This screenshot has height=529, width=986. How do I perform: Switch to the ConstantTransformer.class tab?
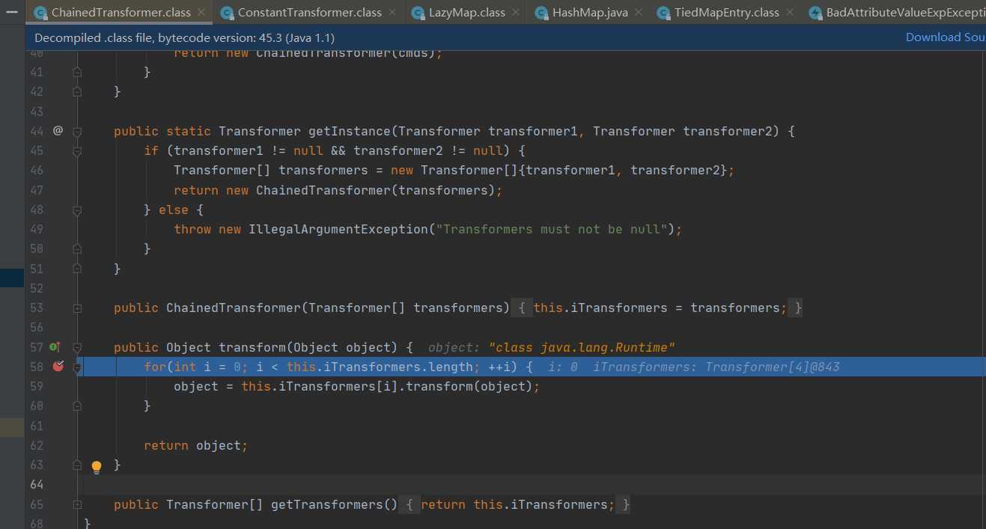[x=309, y=13]
